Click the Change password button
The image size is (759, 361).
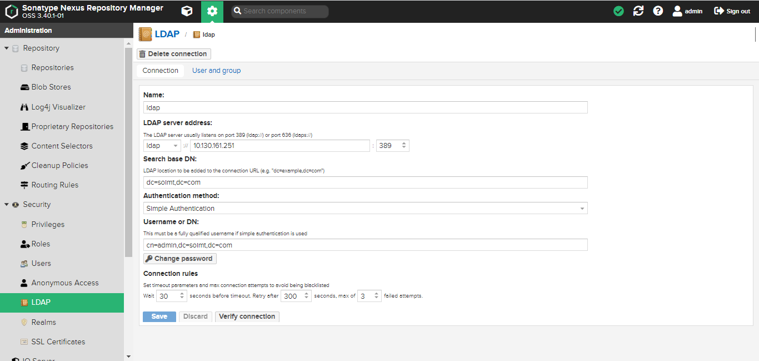(179, 259)
